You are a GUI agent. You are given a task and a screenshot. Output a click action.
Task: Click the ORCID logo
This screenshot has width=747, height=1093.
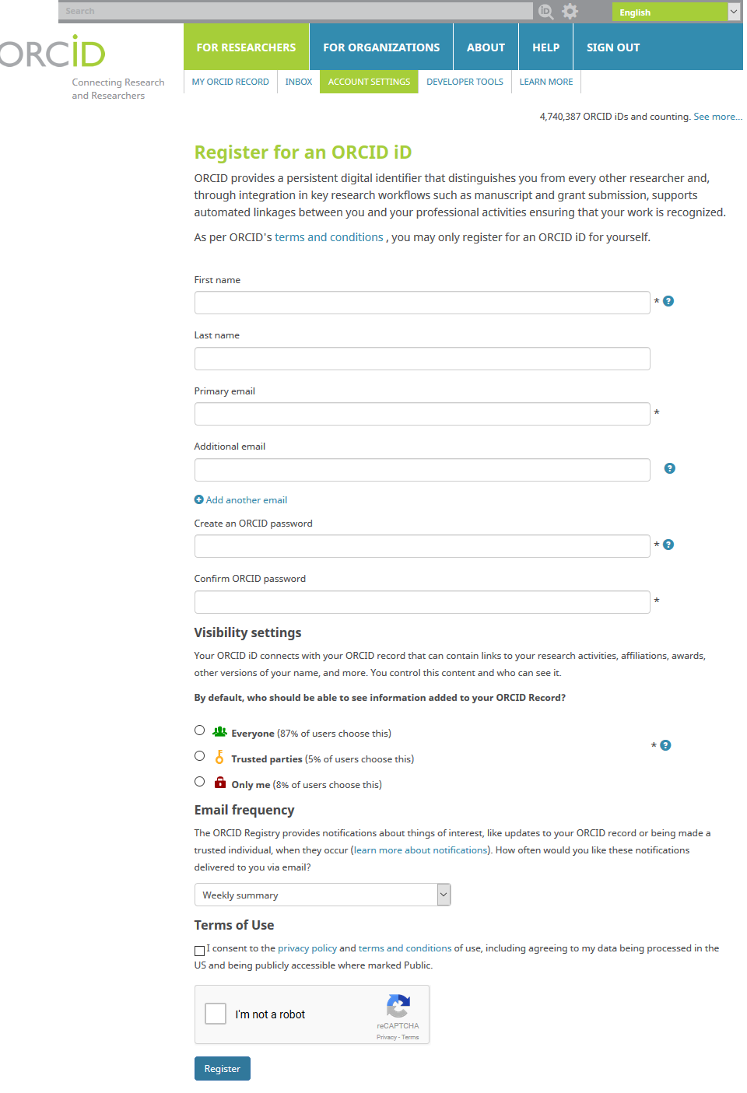click(52, 53)
